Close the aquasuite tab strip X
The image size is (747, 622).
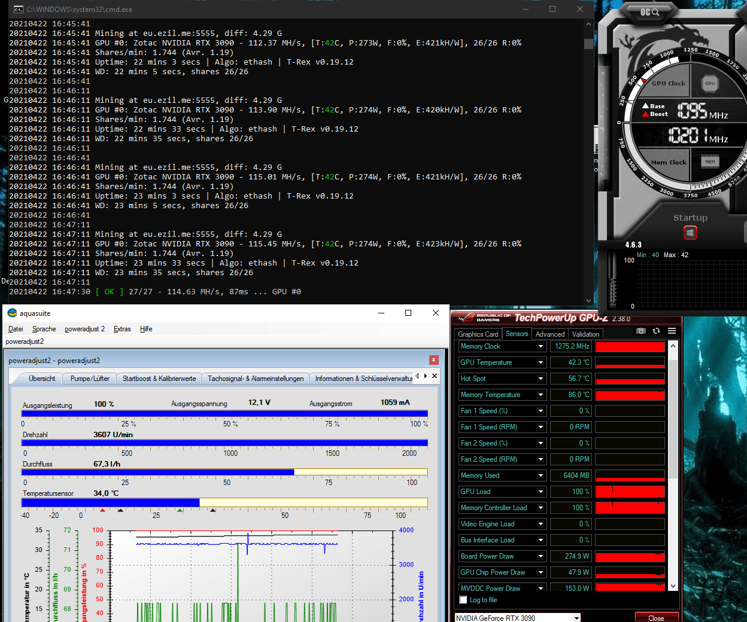pyautogui.click(x=435, y=376)
